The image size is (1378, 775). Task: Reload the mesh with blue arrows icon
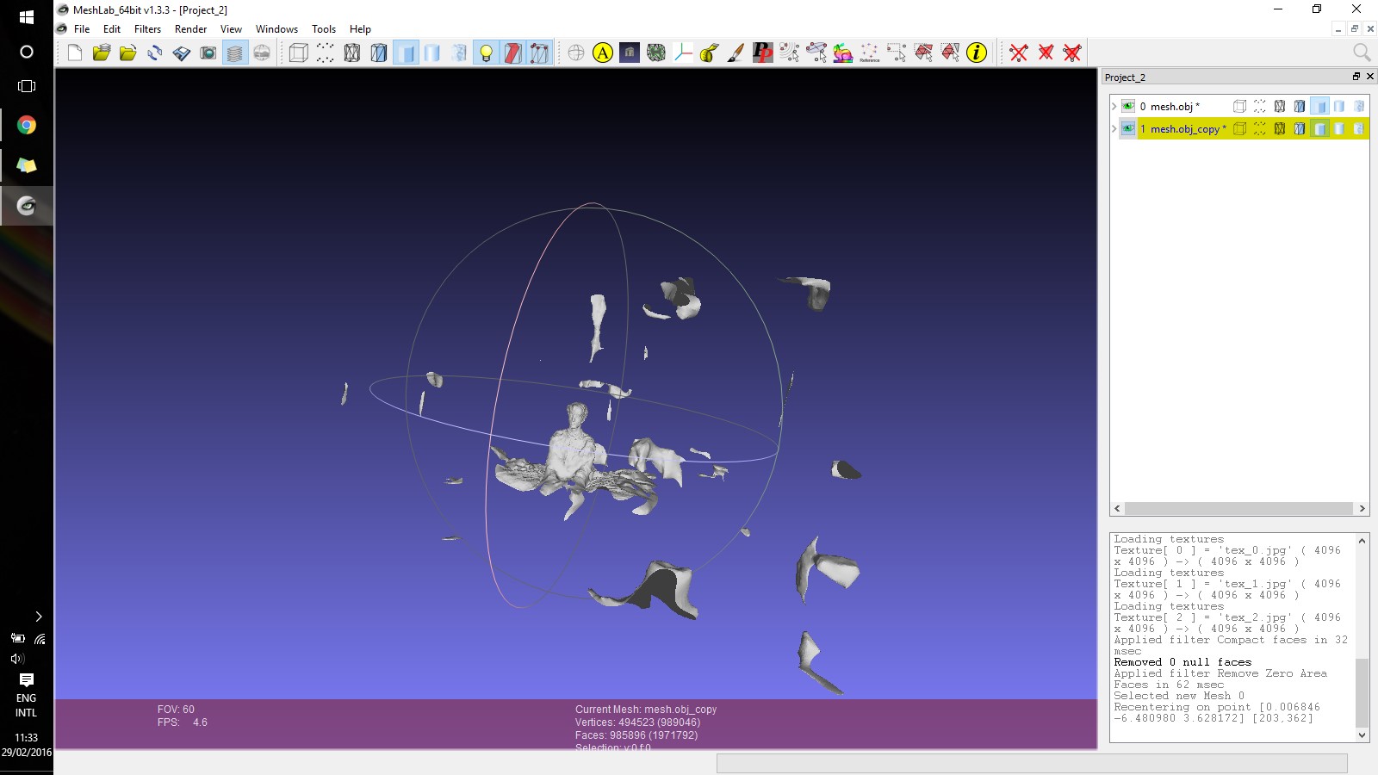coord(155,53)
